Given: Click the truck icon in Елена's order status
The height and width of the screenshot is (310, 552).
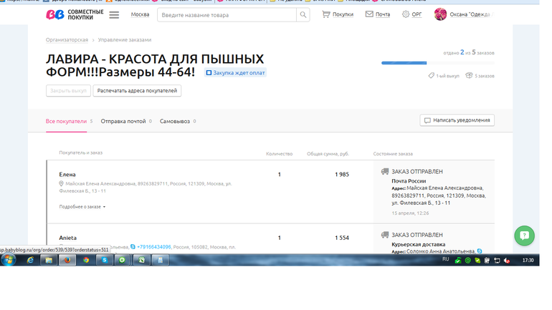Looking at the screenshot, I should pos(385,172).
